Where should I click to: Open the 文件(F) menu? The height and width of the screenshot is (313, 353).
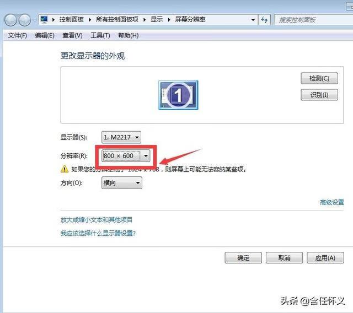pos(18,35)
